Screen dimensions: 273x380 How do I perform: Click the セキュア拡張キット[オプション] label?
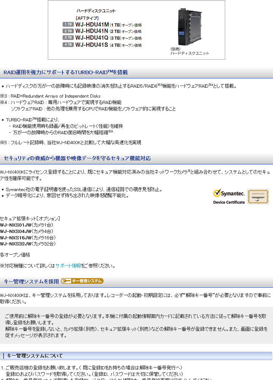(x=30, y=218)
